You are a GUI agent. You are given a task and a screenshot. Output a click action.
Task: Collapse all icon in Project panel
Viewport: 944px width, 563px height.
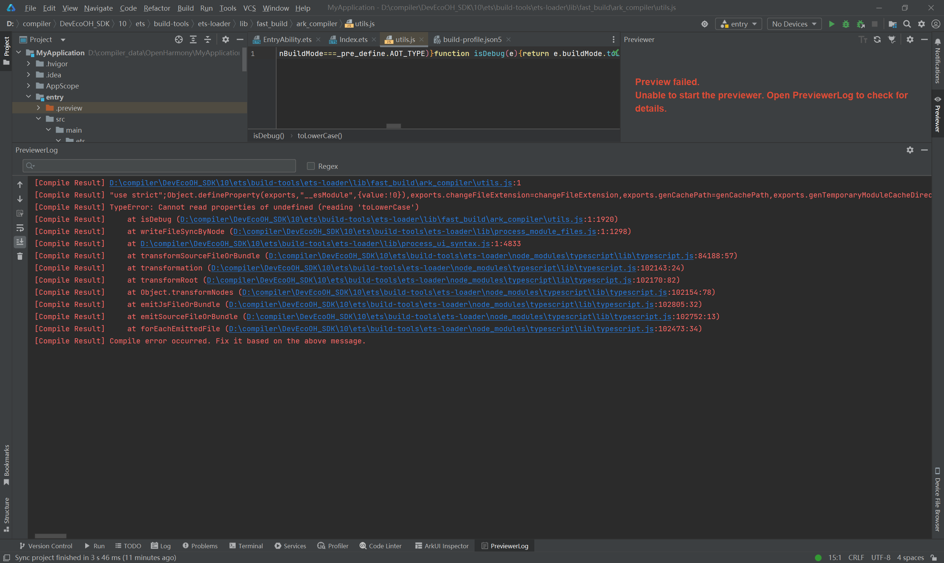(208, 39)
